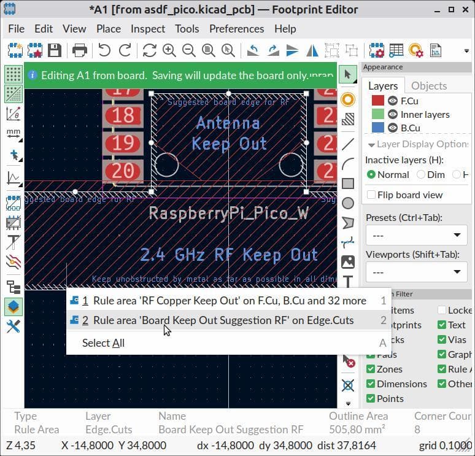Switch to the Objects tab

(429, 86)
